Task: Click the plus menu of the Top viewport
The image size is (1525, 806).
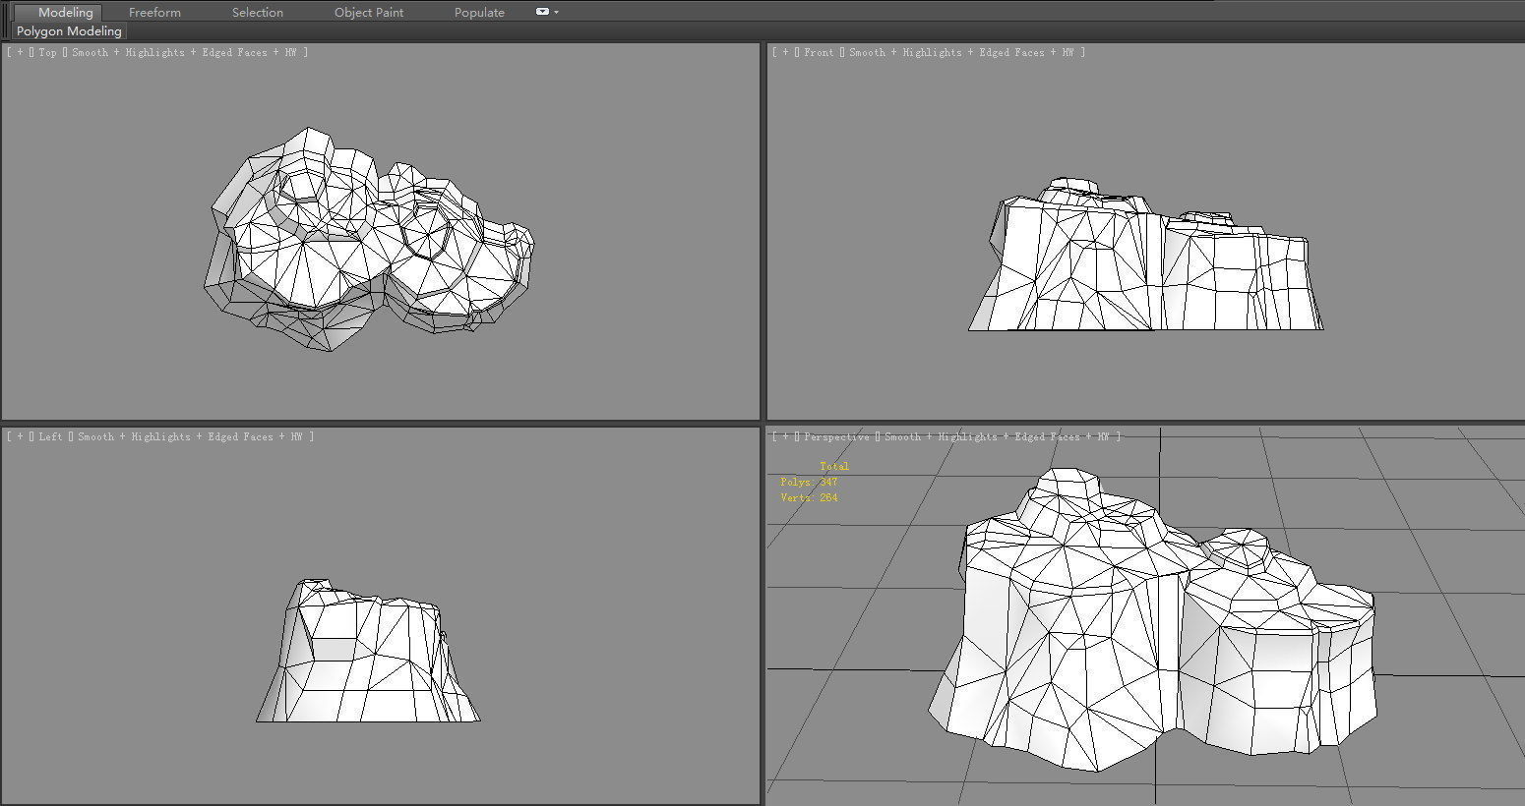Action: 20,52
